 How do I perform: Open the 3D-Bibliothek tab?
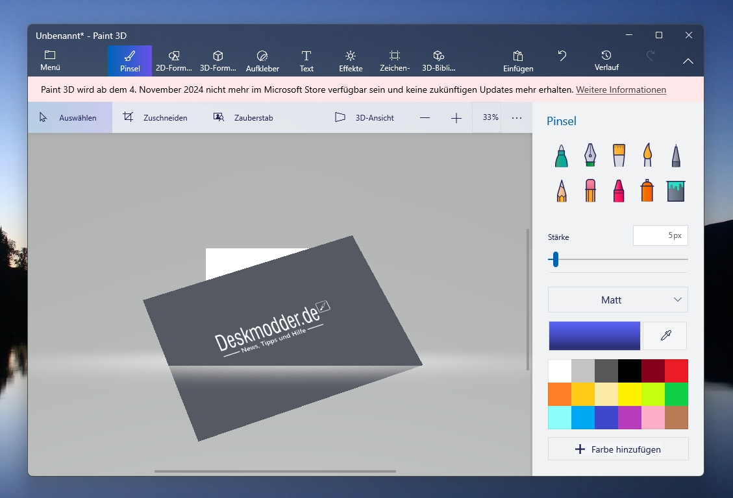(438, 61)
